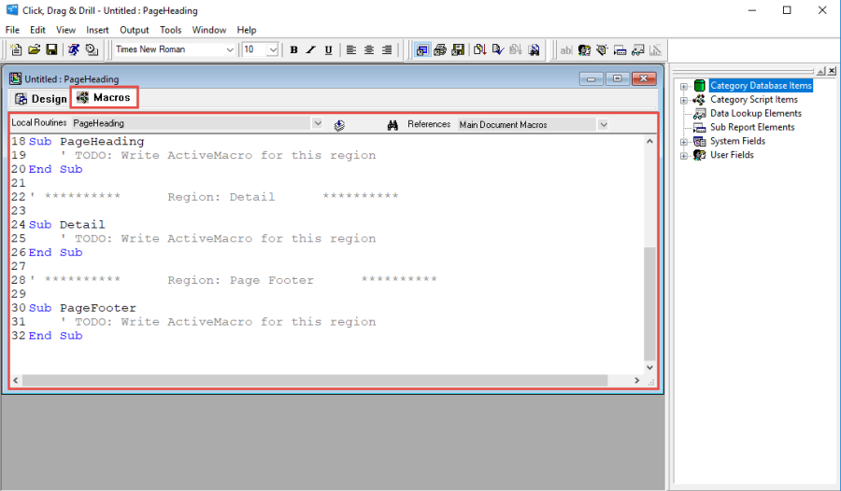Expand the Category Script Items tree node
The image size is (841, 491).
[684, 100]
